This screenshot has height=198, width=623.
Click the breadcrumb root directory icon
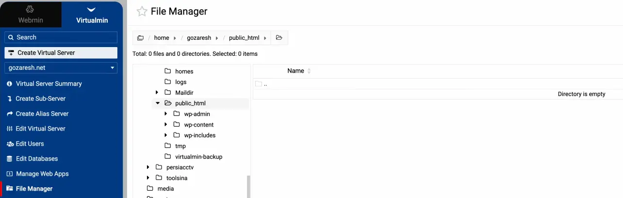point(141,38)
